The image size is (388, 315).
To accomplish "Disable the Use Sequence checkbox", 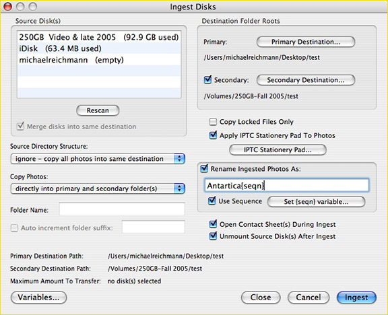I will (x=212, y=201).
